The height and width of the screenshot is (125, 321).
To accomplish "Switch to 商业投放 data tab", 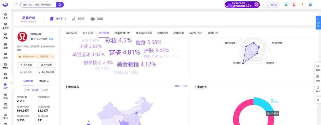I will [x=44, y=81].
